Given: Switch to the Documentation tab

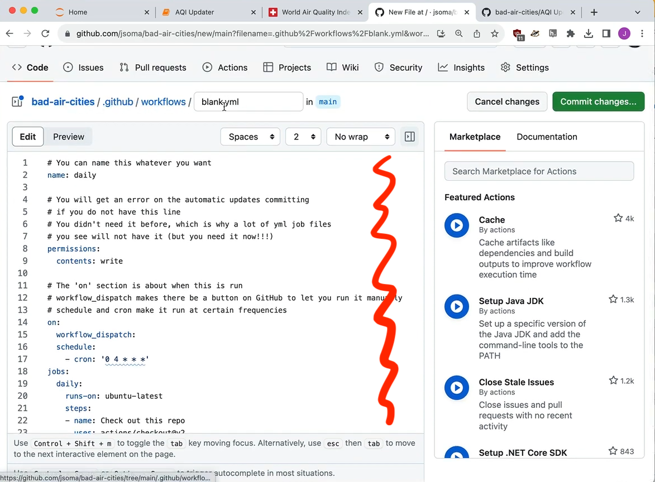Looking at the screenshot, I should (547, 137).
